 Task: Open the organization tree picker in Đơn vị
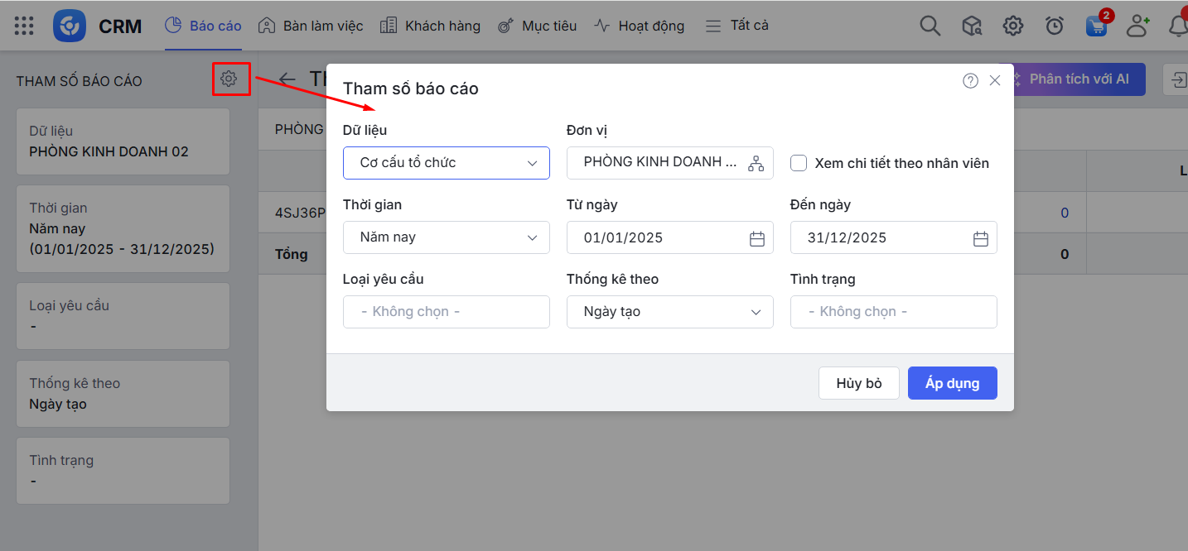coord(756,163)
